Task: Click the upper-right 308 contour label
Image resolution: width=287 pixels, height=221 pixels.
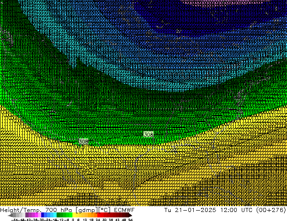Action: coord(148,134)
